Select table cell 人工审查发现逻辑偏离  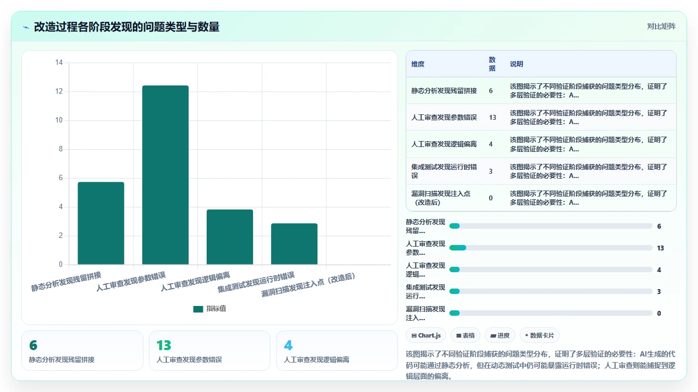tap(444, 144)
